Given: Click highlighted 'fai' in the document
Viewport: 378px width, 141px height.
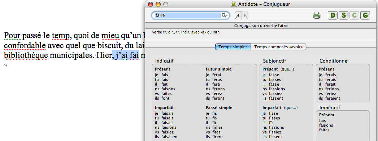Looking at the screenshot, I should 135,55.
